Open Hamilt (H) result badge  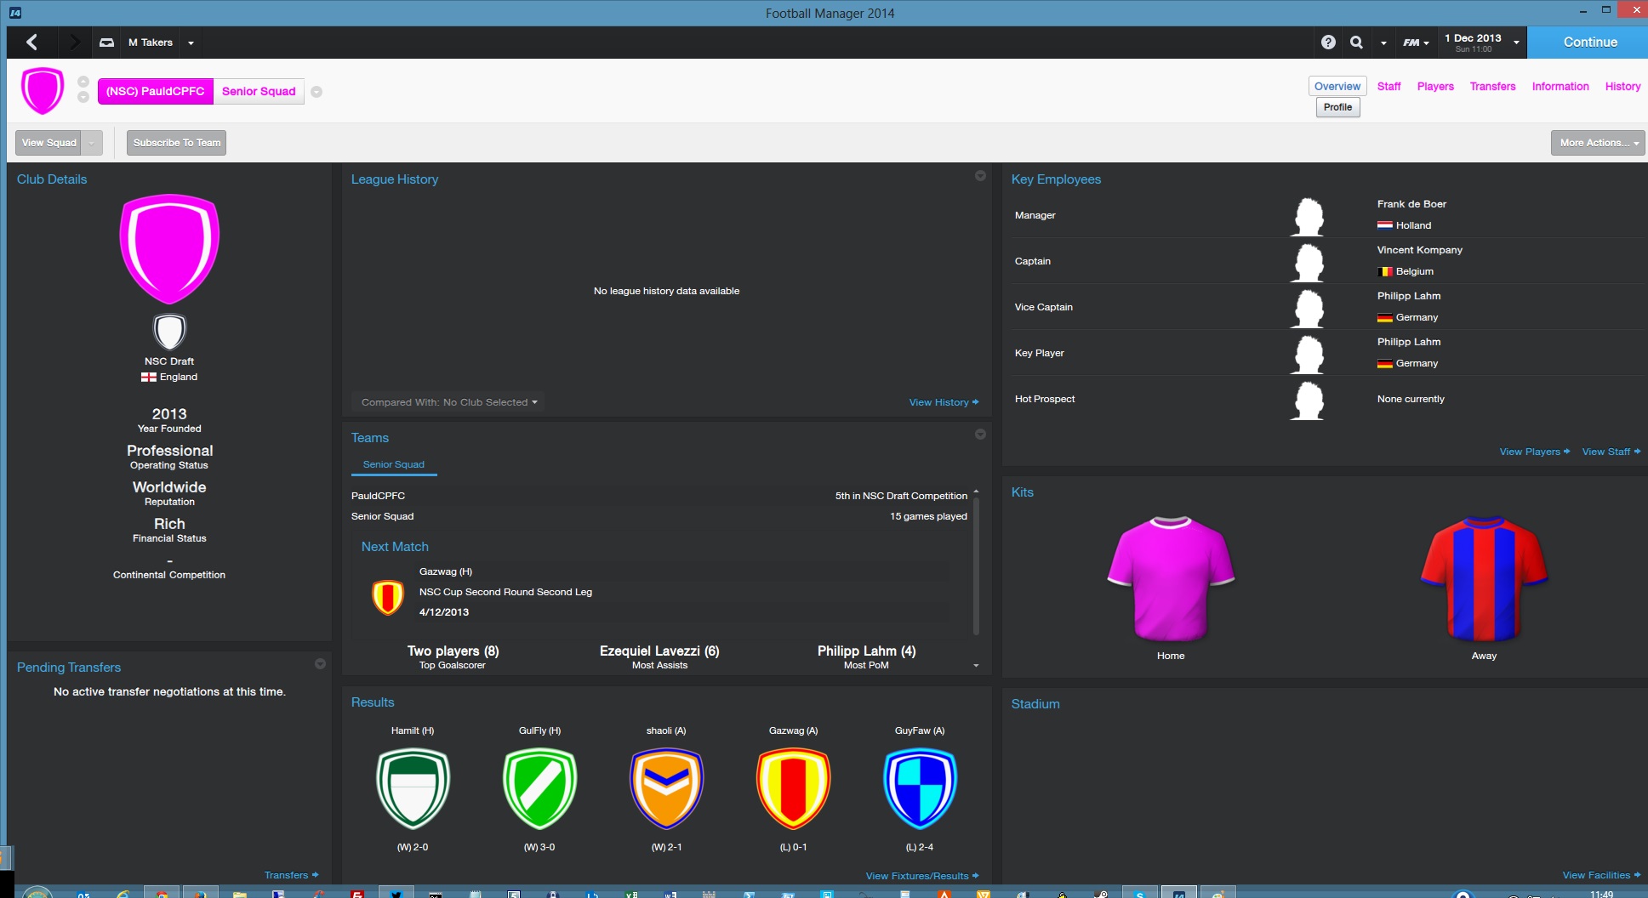click(413, 787)
